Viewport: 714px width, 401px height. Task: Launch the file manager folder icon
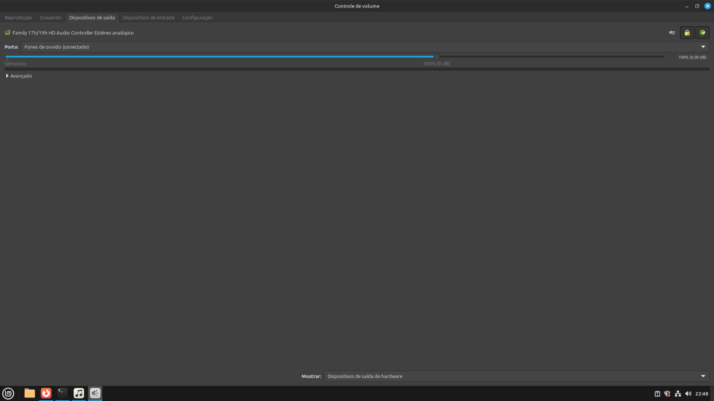pyautogui.click(x=29, y=393)
